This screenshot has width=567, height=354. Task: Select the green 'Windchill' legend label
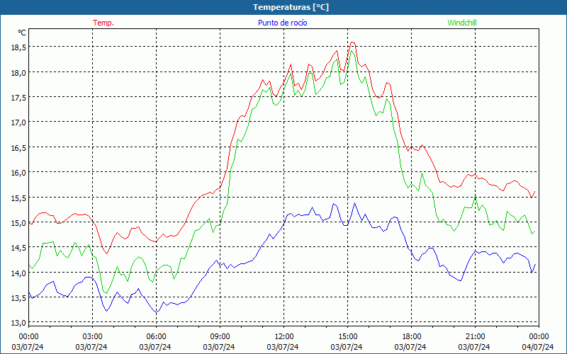click(x=462, y=23)
